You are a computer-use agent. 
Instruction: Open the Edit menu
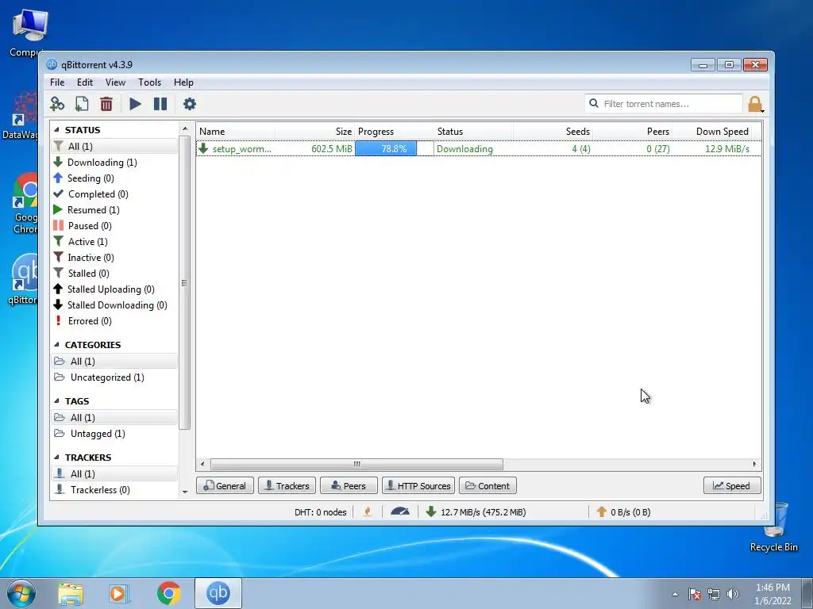tap(84, 82)
